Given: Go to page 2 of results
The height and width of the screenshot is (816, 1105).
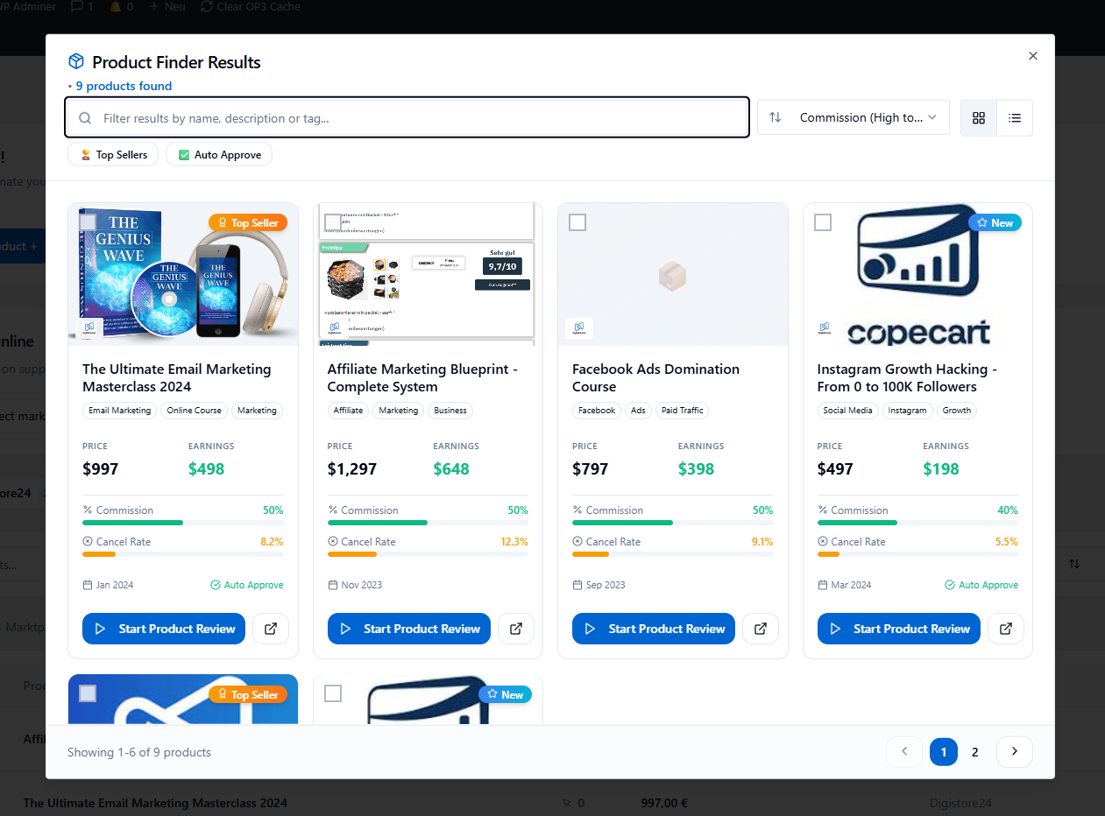Looking at the screenshot, I should click(x=975, y=752).
